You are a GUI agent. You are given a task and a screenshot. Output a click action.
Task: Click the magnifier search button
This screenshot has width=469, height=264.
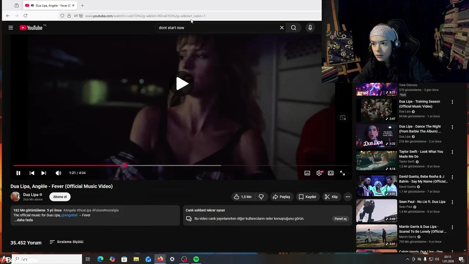coord(293,27)
